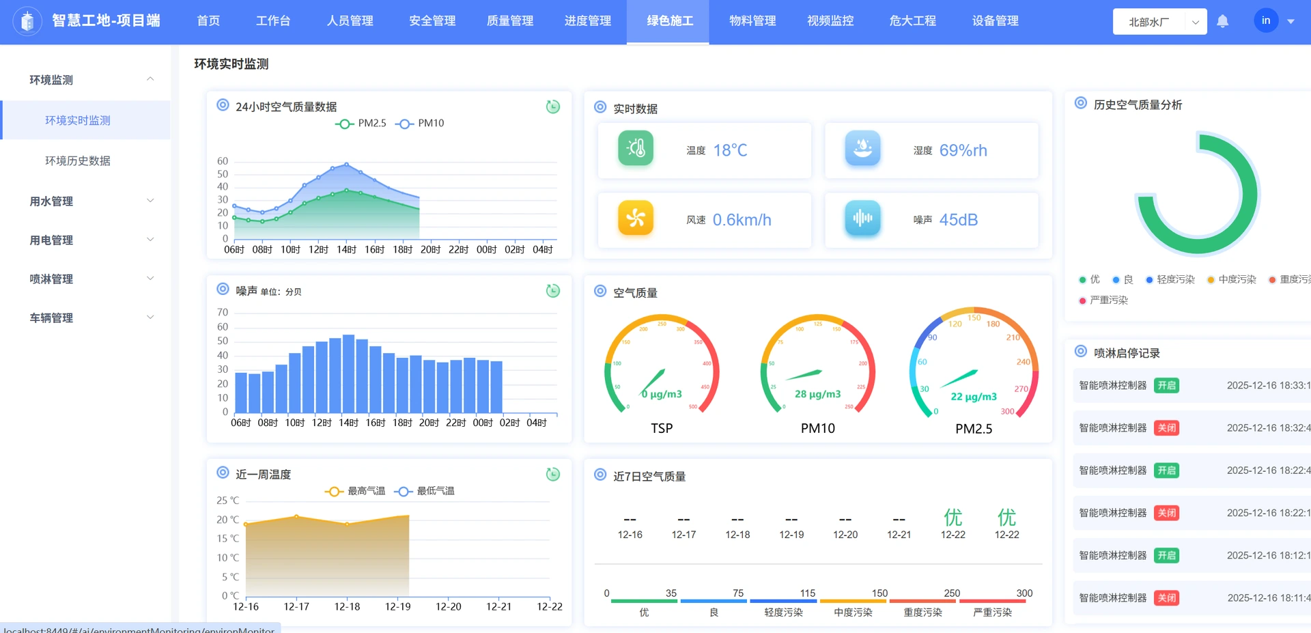Open the user account dropdown arrow
This screenshot has width=1311, height=633.
pos(1291,21)
